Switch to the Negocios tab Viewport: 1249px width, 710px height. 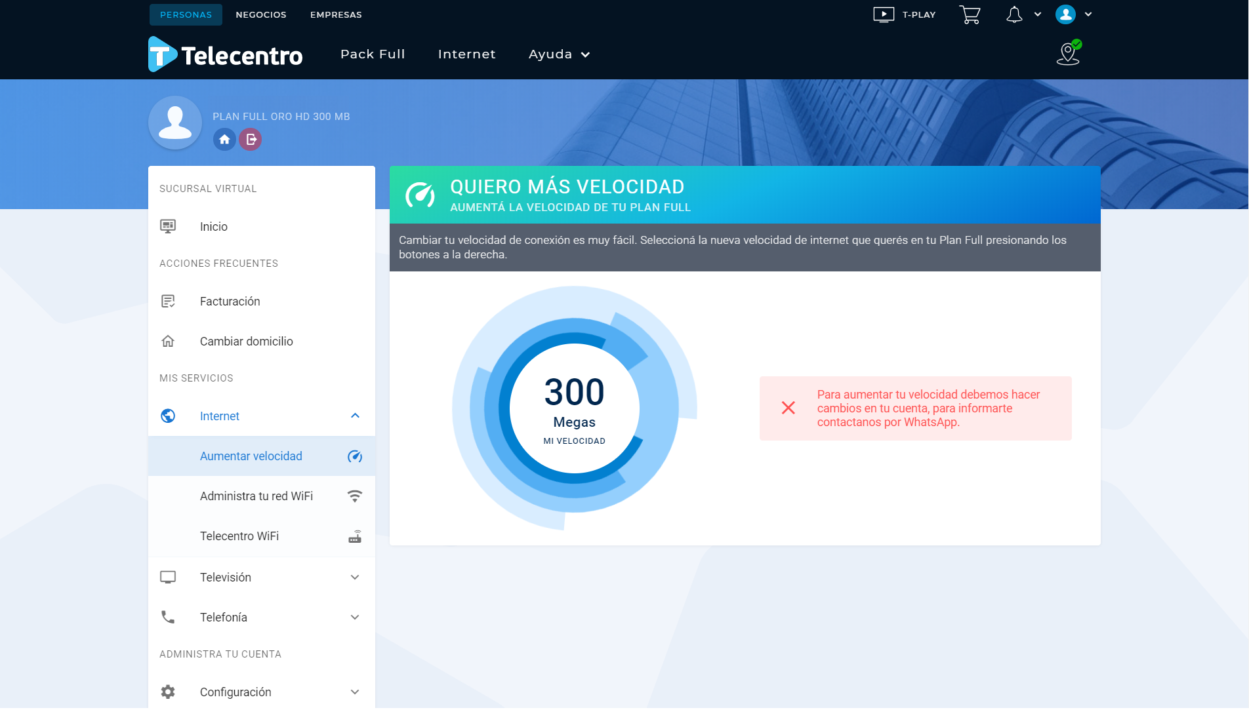click(261, 14)
